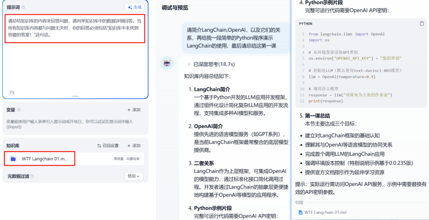Open the 禁用 metadata filter dropdown
Screen dimensions: 429x220
[x=134, y=176]
